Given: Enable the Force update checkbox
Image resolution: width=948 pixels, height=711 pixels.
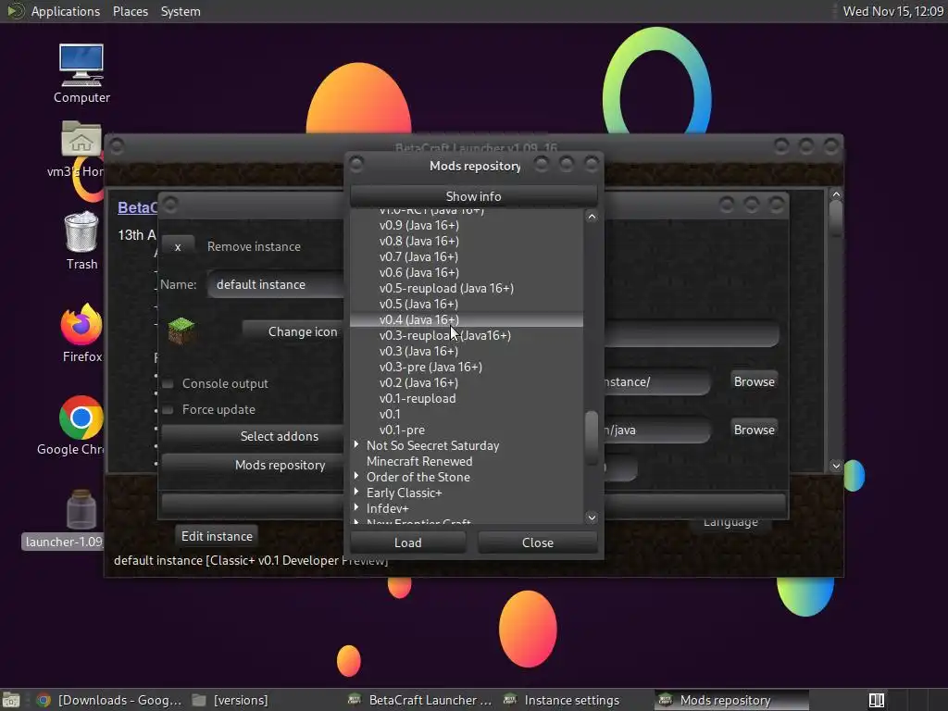Looking at the screenshot, I should pos(168,409).
